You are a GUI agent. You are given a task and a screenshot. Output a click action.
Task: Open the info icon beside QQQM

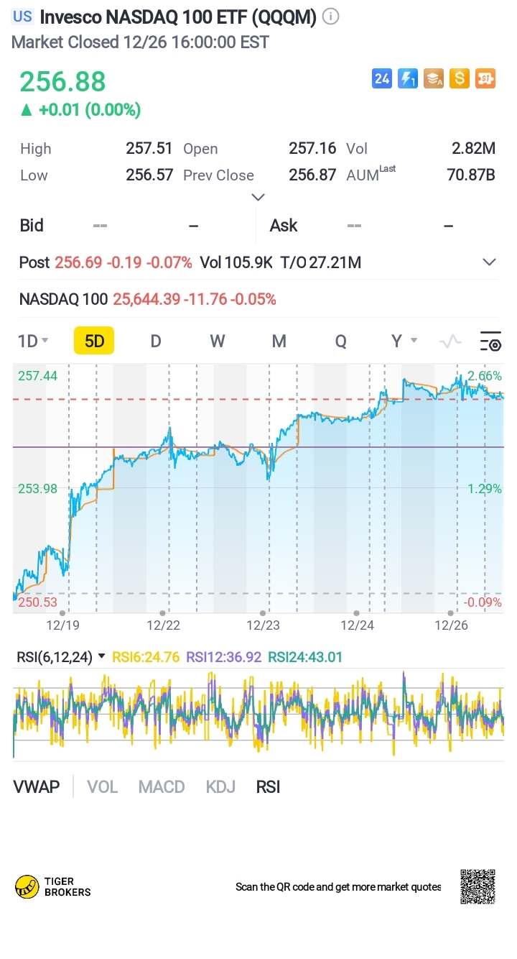pyautogui.click(x=330, y=17)
